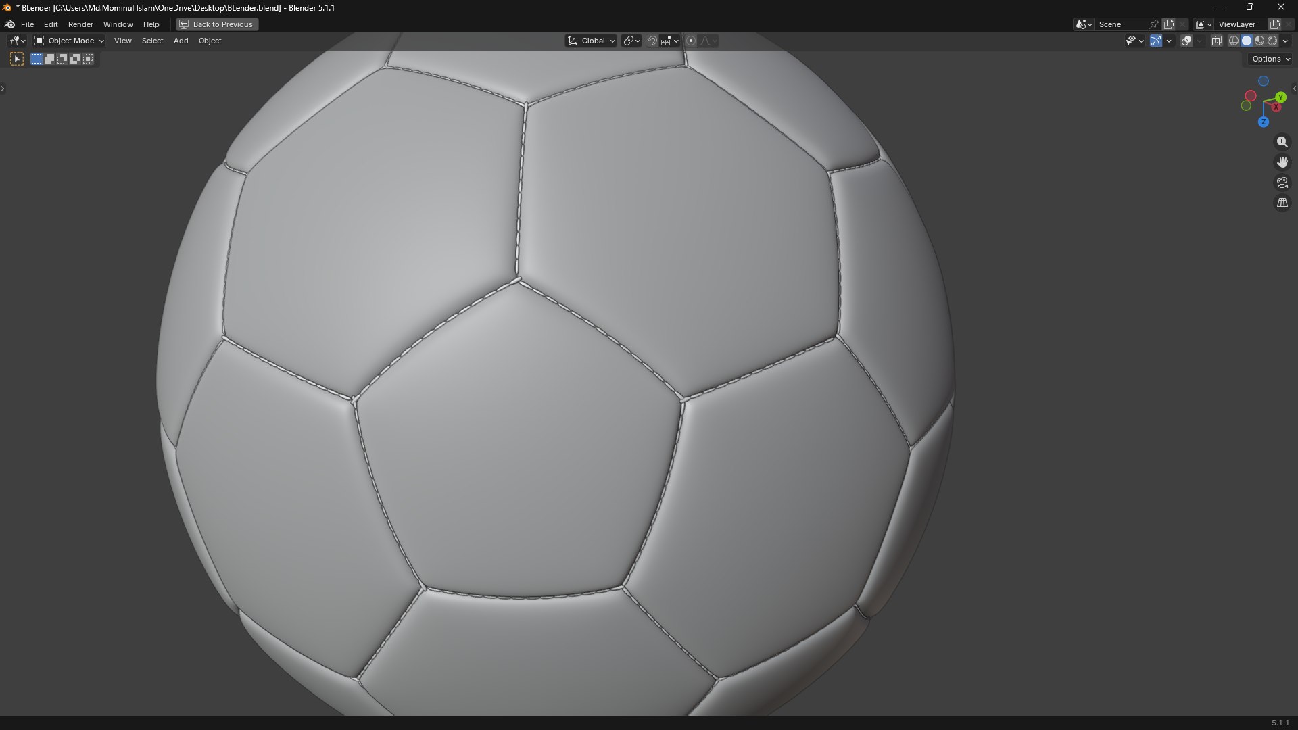This screenshot has height=730, width=1298.
Task: Open the viewport Add menu
Action: coord(181,41)
